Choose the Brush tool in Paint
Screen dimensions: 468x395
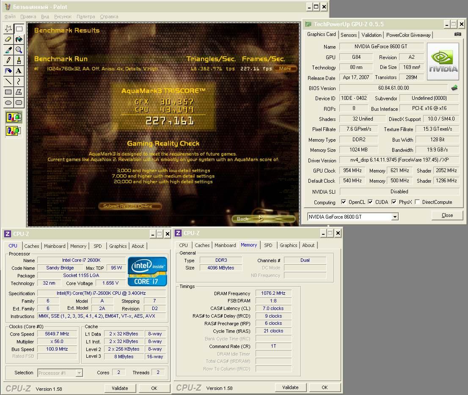click(19, 60)
